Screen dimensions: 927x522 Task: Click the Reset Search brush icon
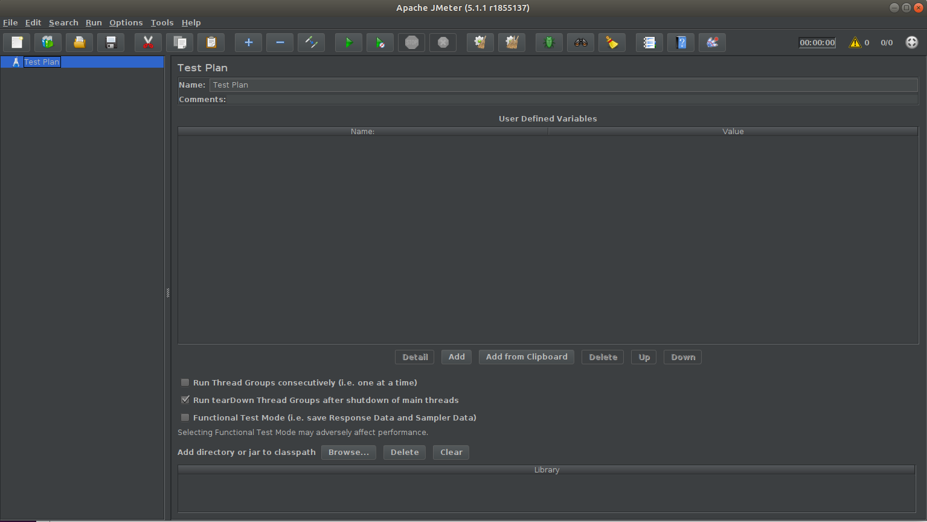click(x=612, y=42)
